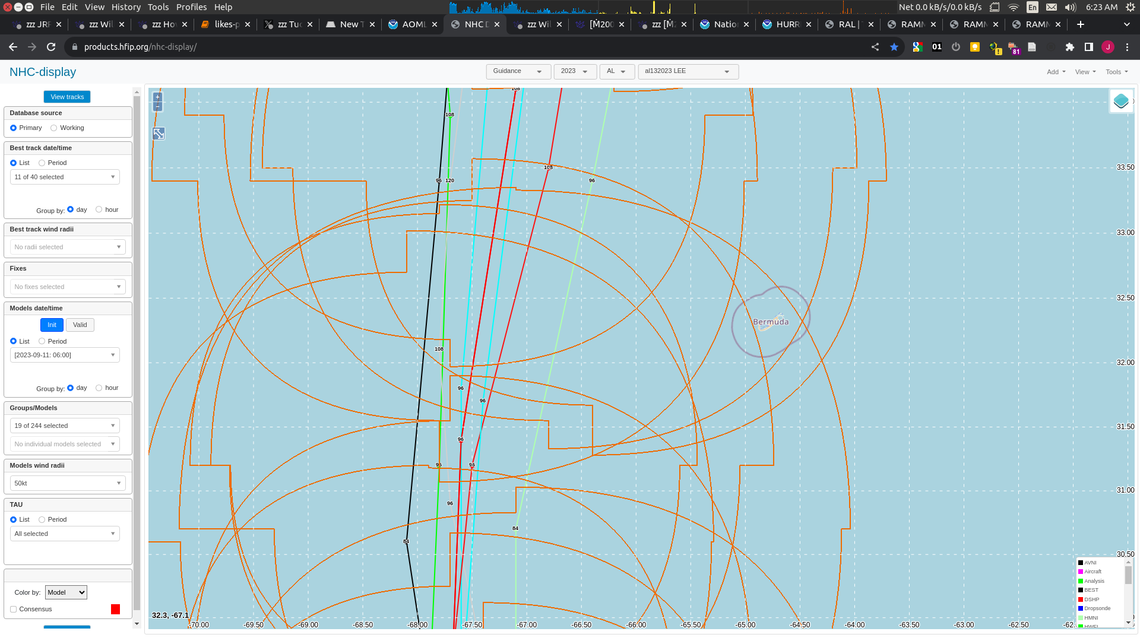Image resolution: width=1140 pixels, height=641 pixels.
Task: Open the TAU 'All selected' dropdown
Action: [x=65, y=534]
